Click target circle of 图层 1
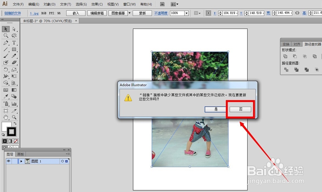 (62, 161)
